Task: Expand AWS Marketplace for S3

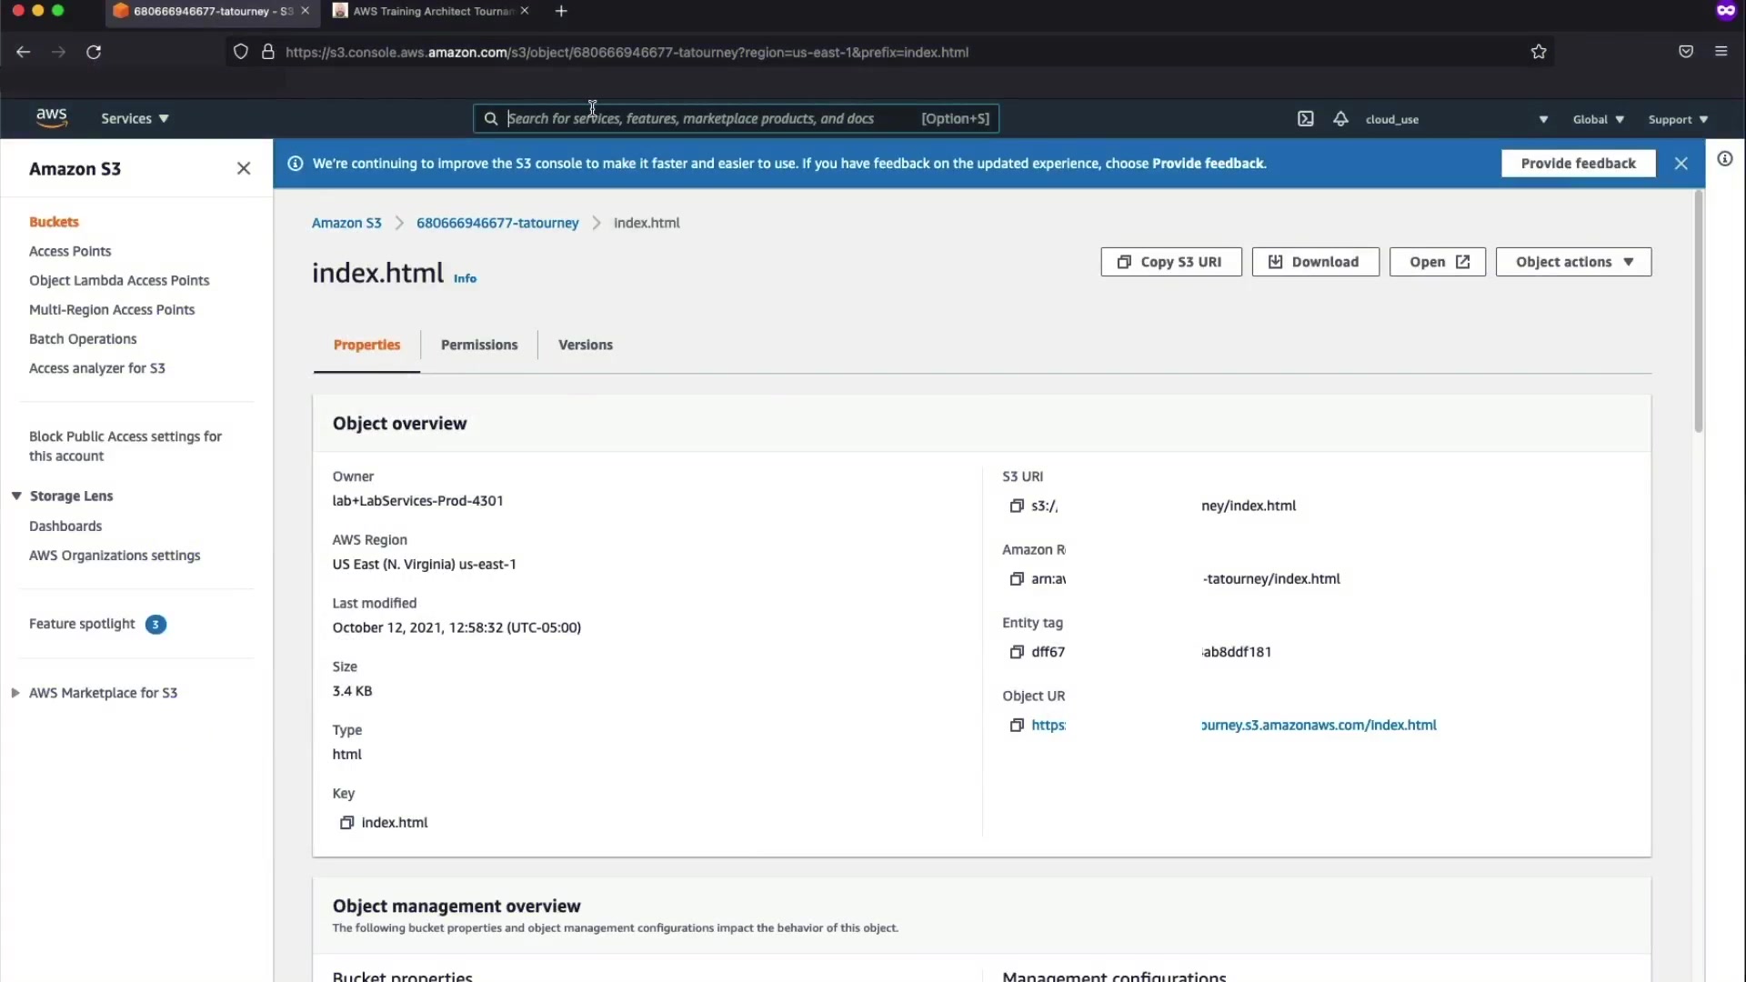Action: tap(15, 693)
